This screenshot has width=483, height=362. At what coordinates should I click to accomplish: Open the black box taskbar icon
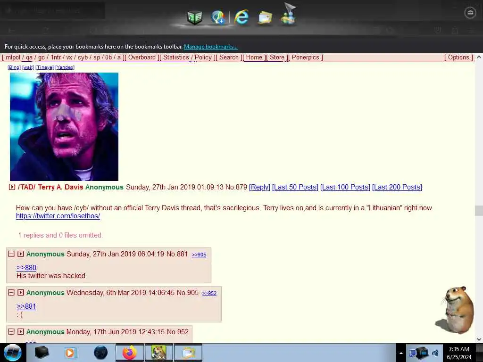42,353
